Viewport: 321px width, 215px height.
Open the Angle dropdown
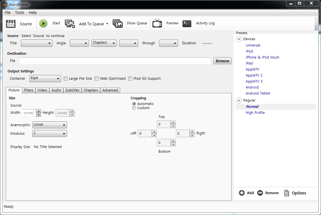pyautogui.click(x=79, y=43)
